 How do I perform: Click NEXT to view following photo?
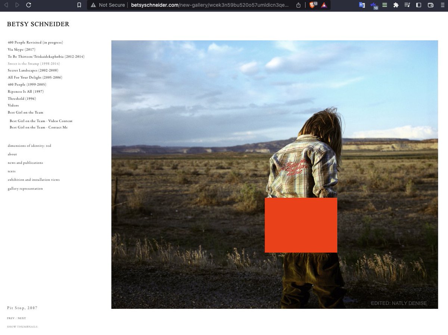point(22,319)
